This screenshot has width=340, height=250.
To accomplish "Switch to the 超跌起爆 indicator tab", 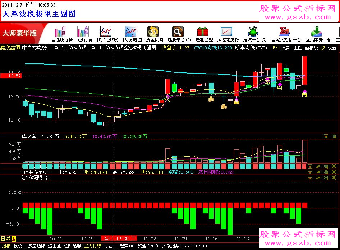I will (72, 246).
